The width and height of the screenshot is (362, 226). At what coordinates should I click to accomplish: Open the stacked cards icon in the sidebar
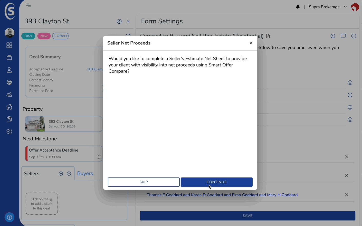(9, 58)
